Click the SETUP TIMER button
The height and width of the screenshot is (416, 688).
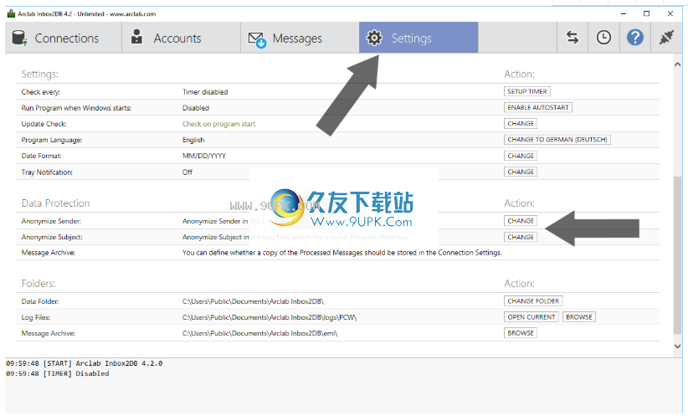click(527, 91)
